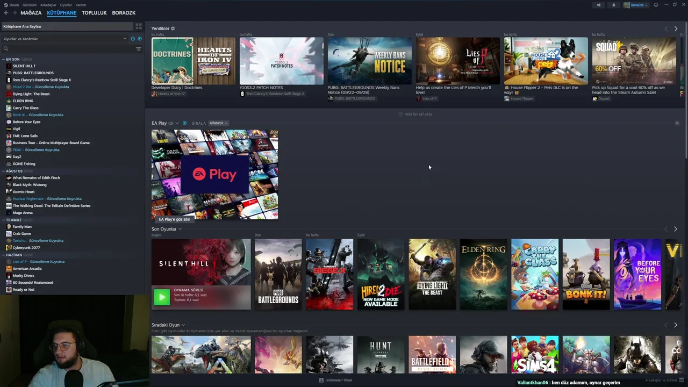
Task: Open Bonk It! cover in Son Oyunlar
Action: coord(586,274)
